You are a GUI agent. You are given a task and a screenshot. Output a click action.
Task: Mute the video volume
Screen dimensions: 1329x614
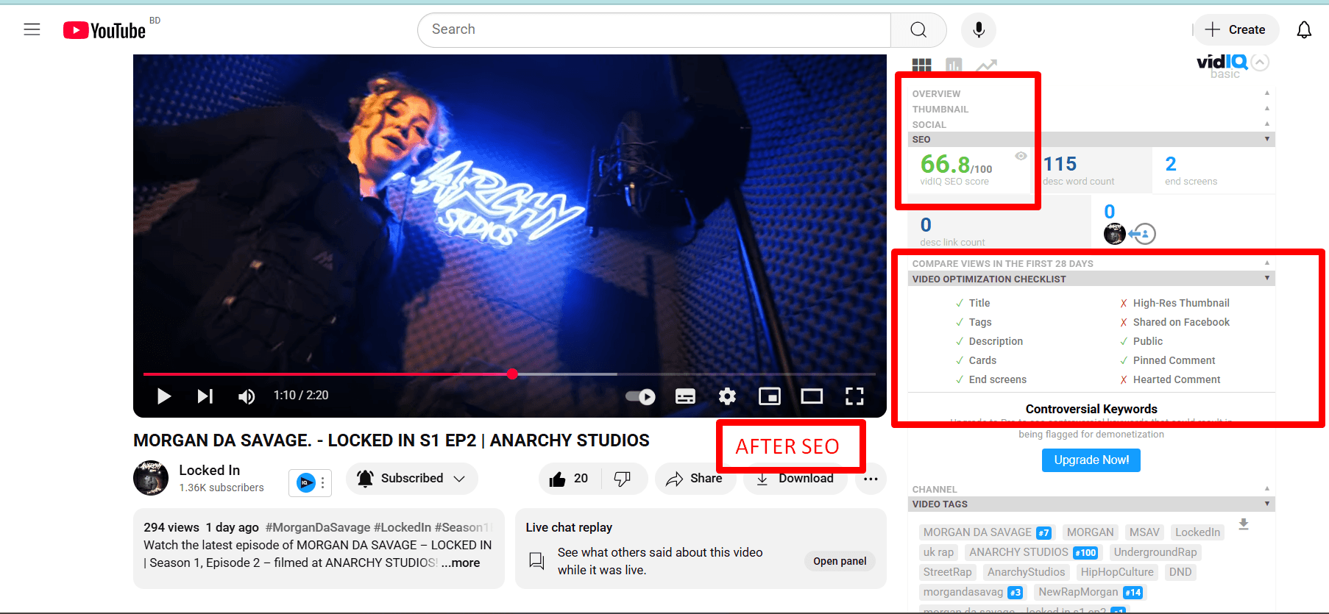pos(247,396)
